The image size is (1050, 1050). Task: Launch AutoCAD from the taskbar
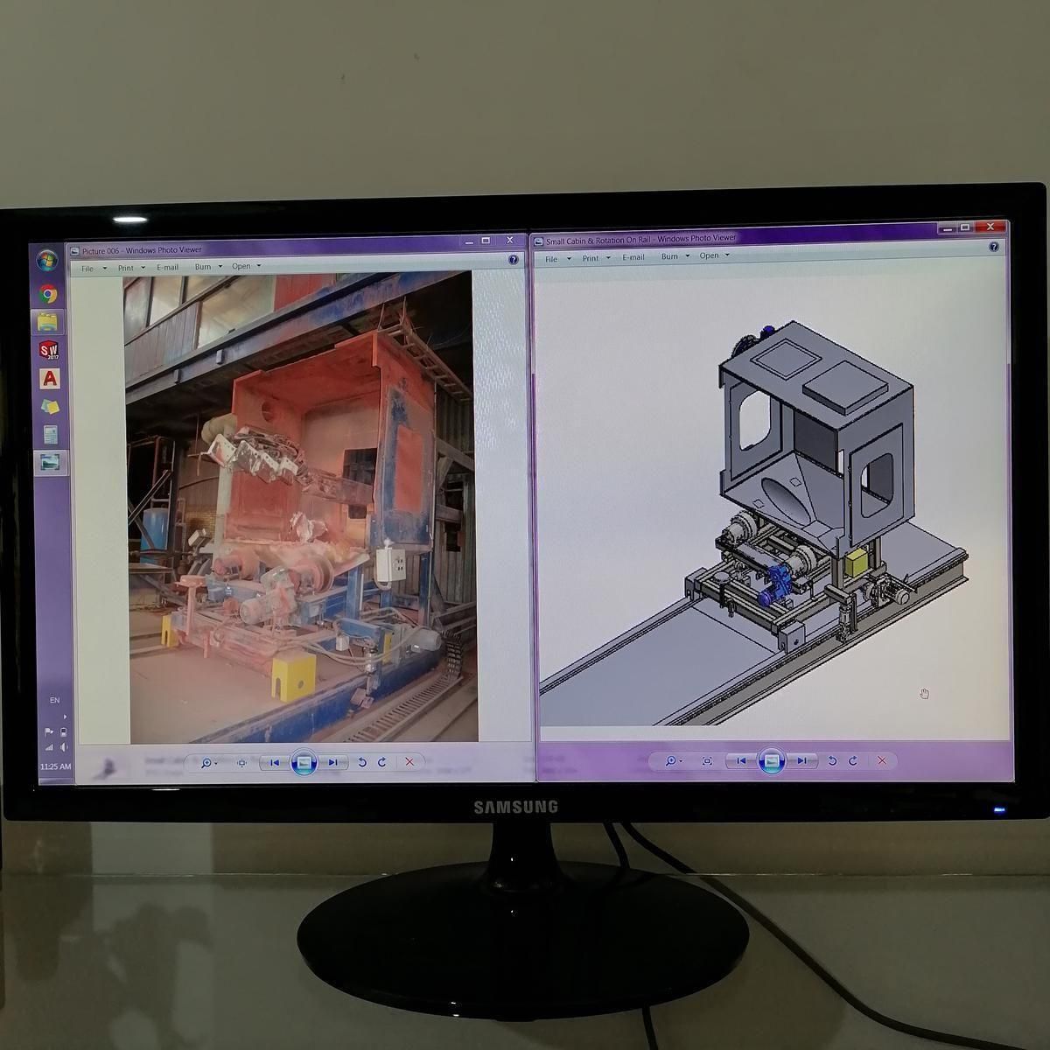pyautogui.click(x=50, y=379)
